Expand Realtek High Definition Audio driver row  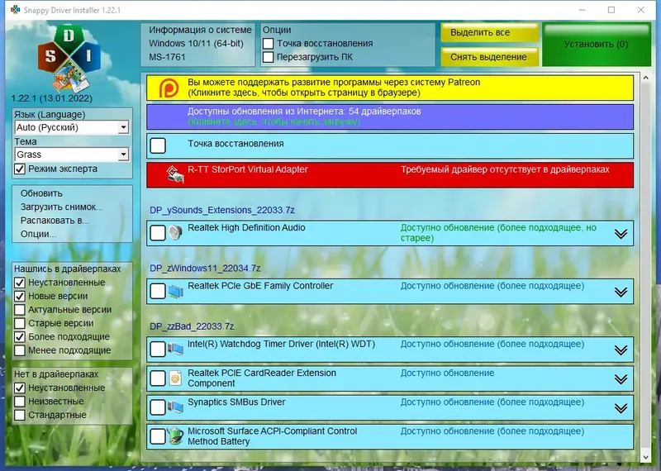click(x=621, y=234)
